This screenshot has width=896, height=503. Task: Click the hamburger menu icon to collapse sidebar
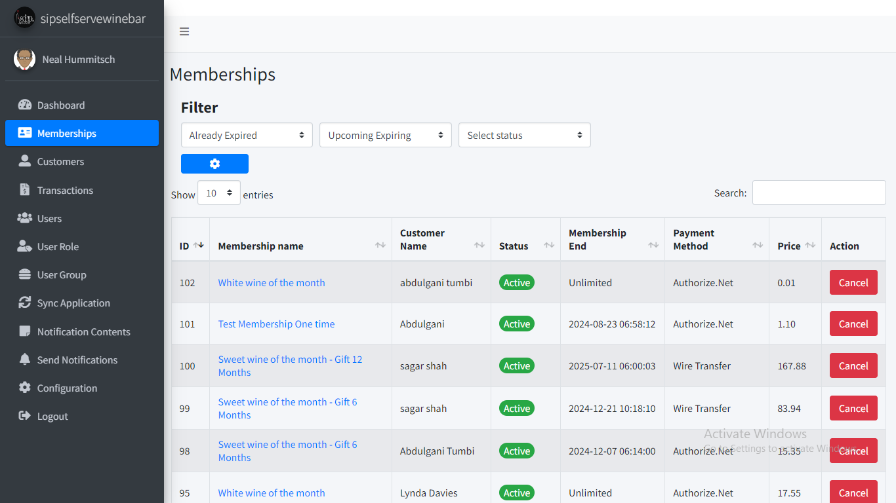pyautogui.click(x=184, y=31)
